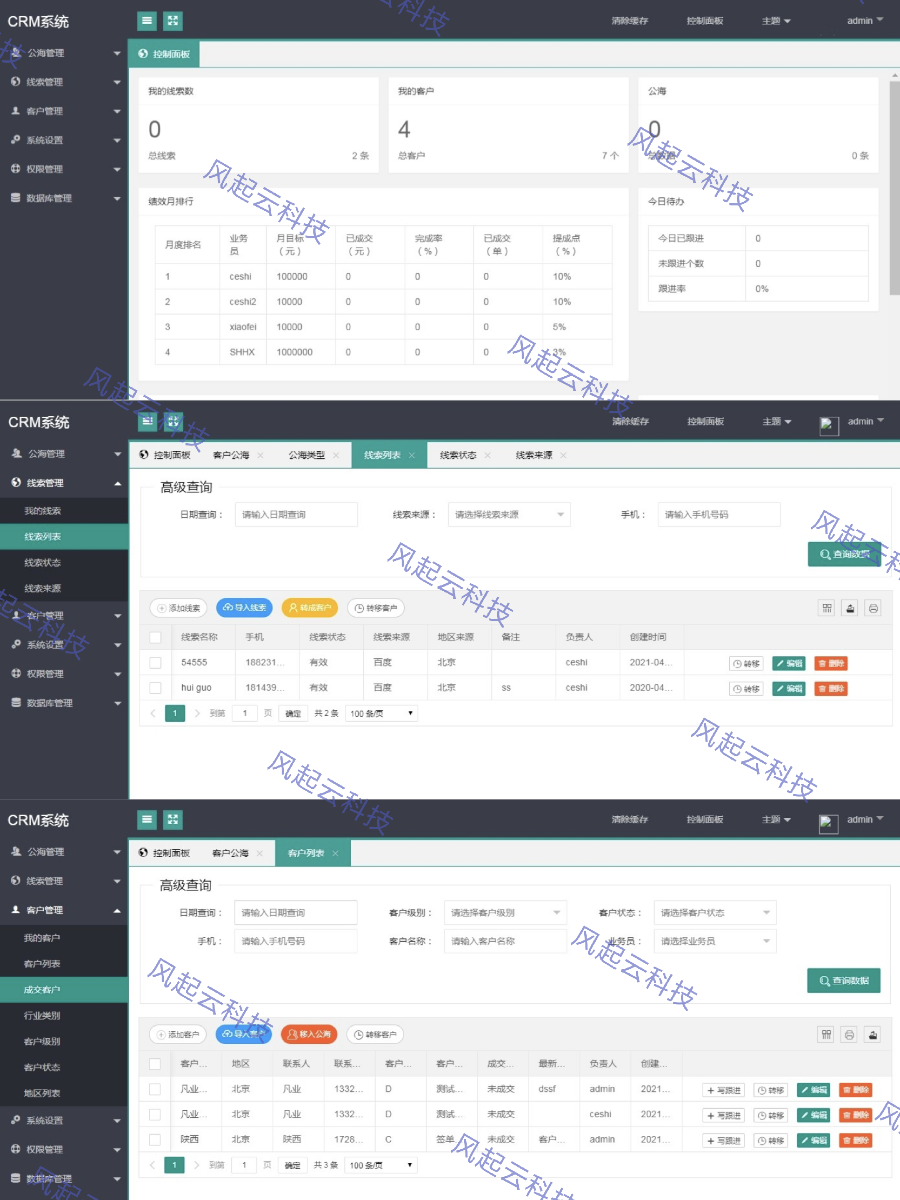Viewport: 900px width, 1200px height.
Task: Click fullscreen icon in top dashboard screen header
Action: coord(172,20)
